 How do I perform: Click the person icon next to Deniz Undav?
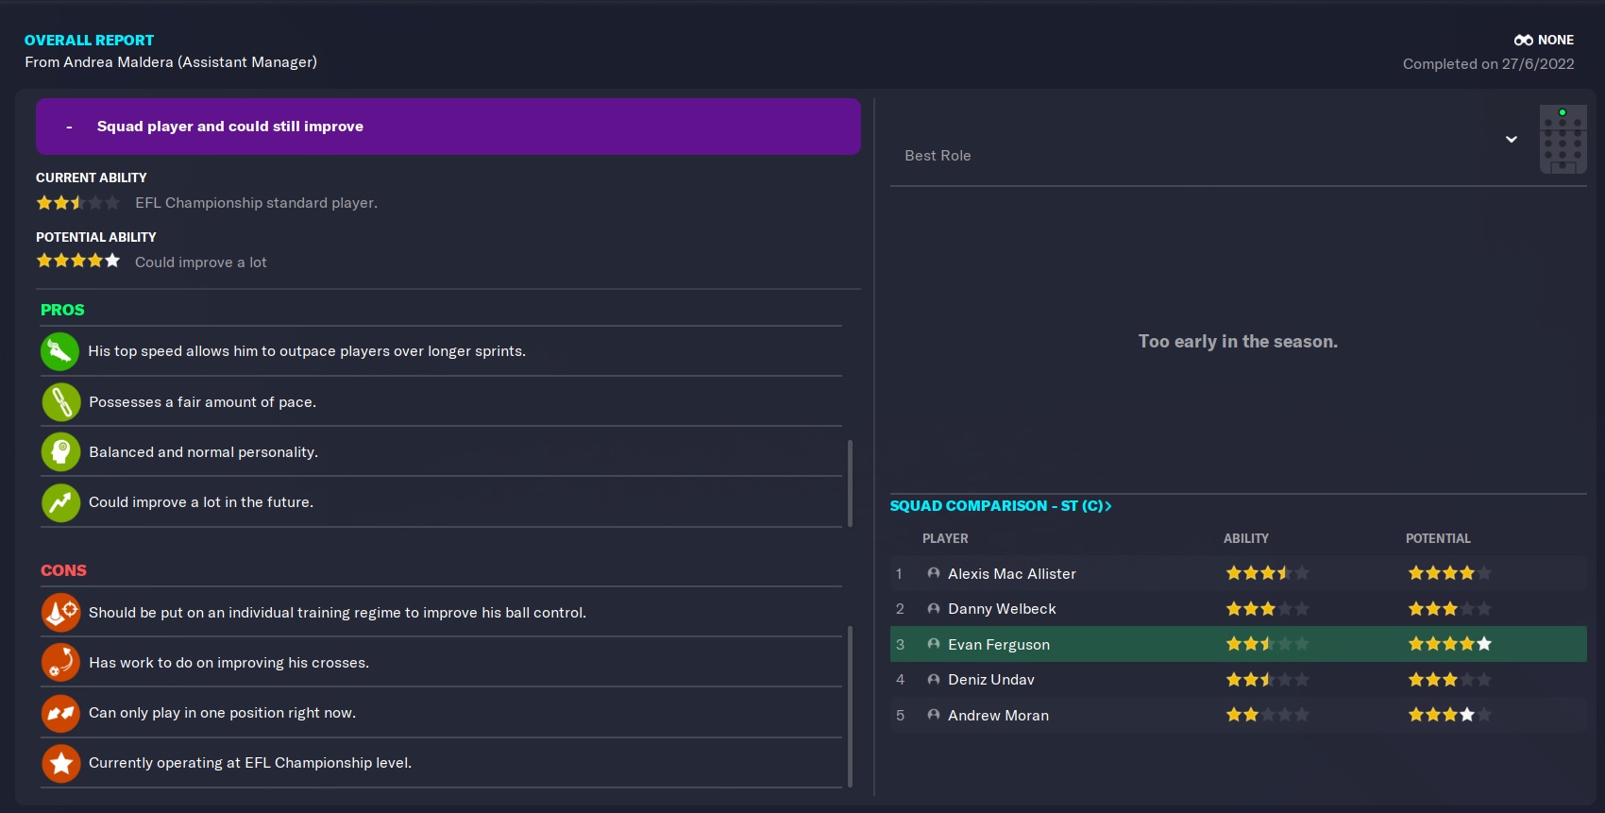click(x=934, y=680)
